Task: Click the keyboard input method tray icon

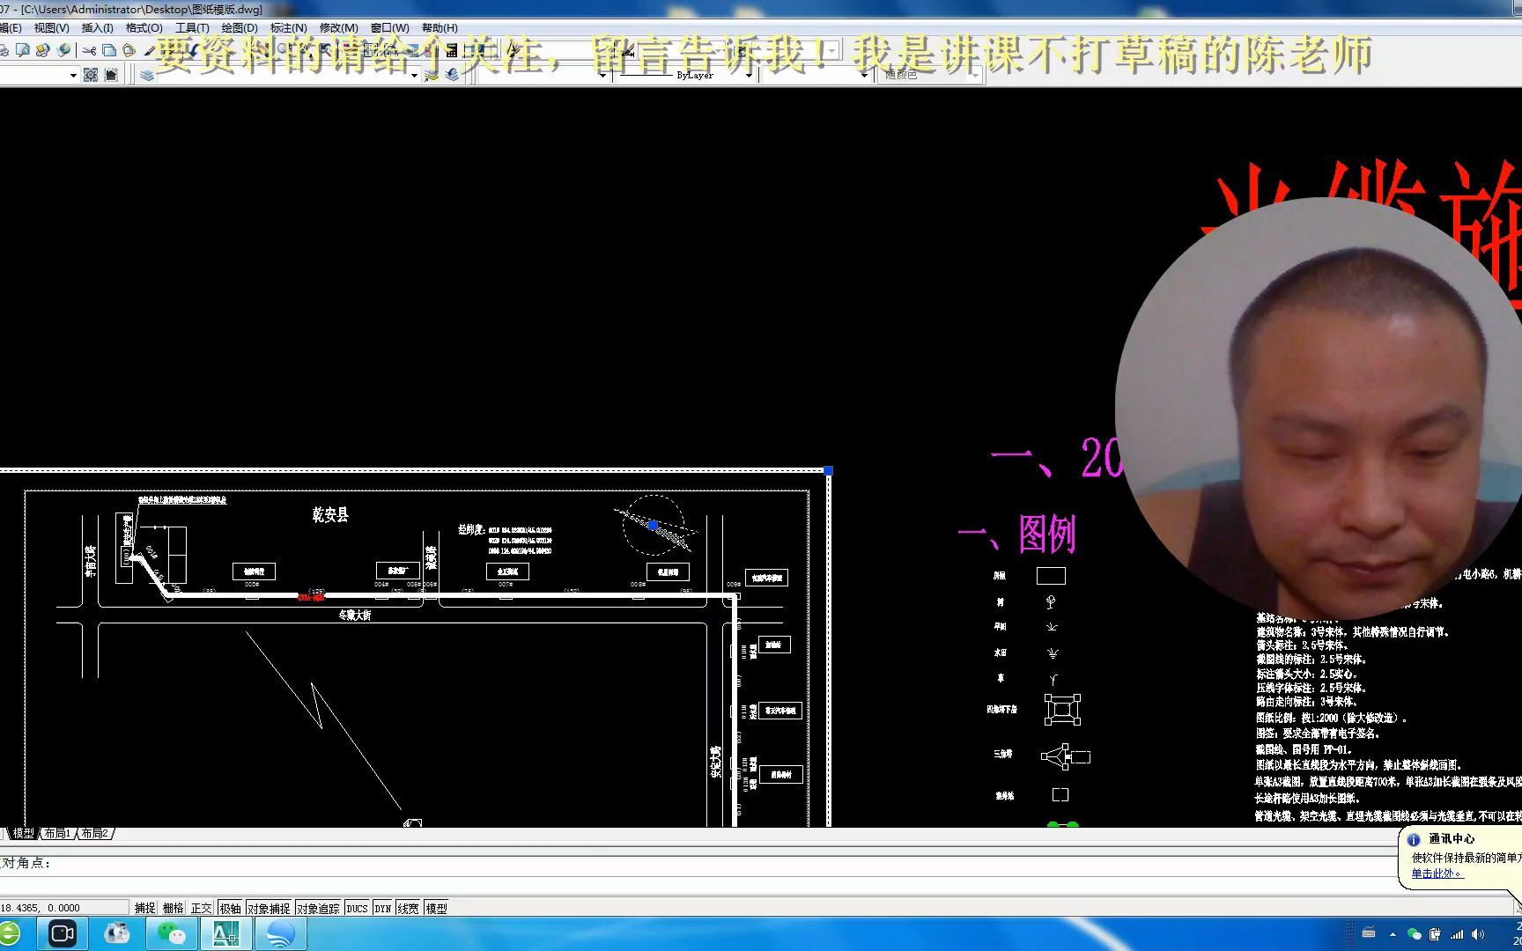Action: click(x=1369, y=933)
